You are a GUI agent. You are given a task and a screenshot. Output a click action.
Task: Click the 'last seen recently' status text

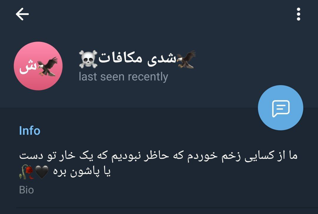pos(123,77)
